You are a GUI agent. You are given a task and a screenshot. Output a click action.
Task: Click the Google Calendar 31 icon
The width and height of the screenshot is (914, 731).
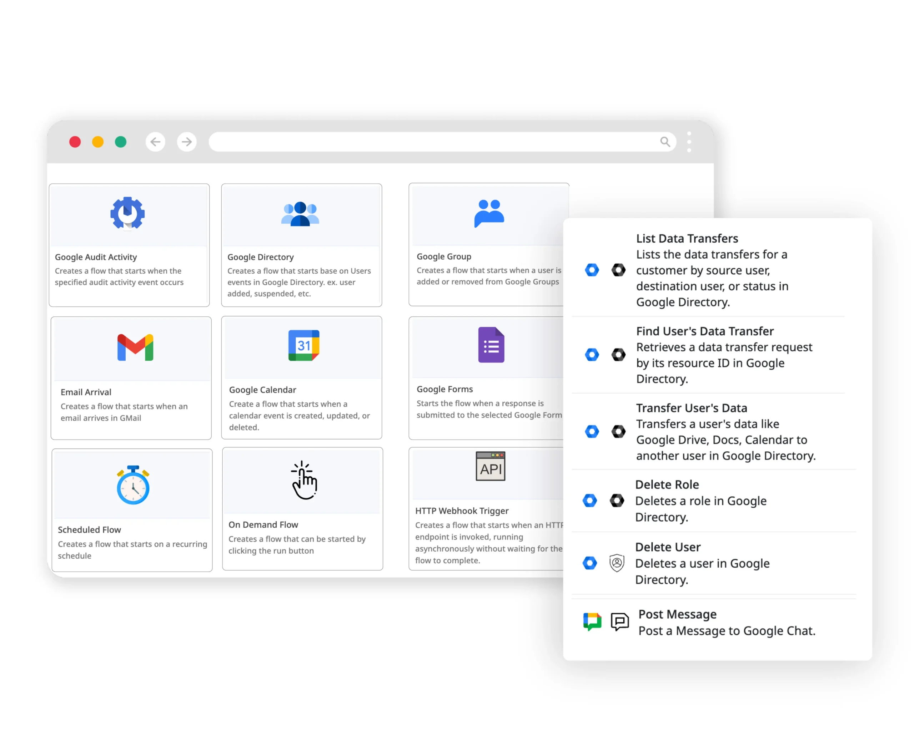point(303,345)
